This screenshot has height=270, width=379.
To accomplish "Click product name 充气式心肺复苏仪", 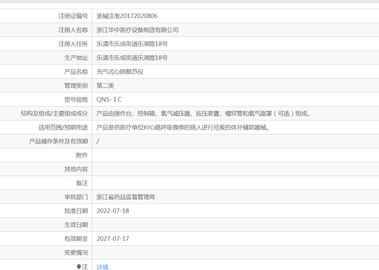I will pos(120,72).
